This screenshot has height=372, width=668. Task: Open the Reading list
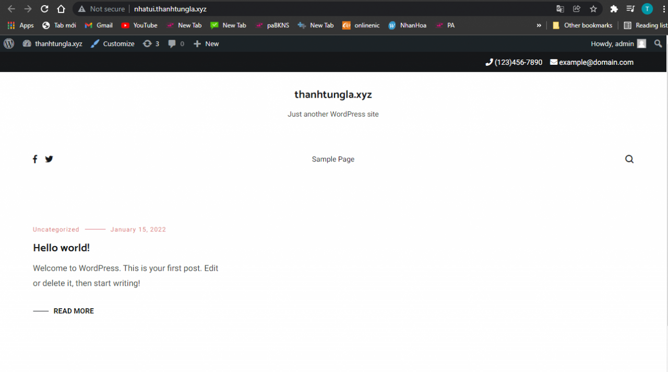point(645,25)
